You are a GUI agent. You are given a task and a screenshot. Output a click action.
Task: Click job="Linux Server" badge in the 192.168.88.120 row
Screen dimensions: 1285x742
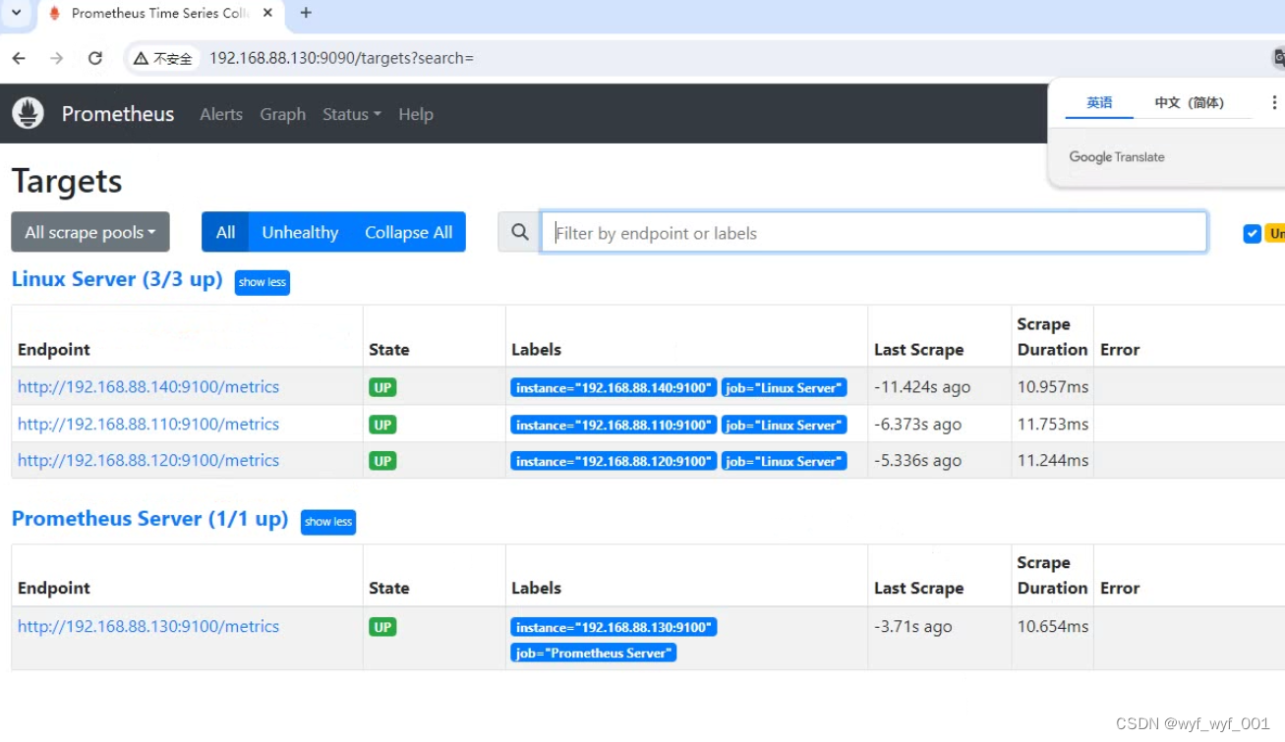784,461
